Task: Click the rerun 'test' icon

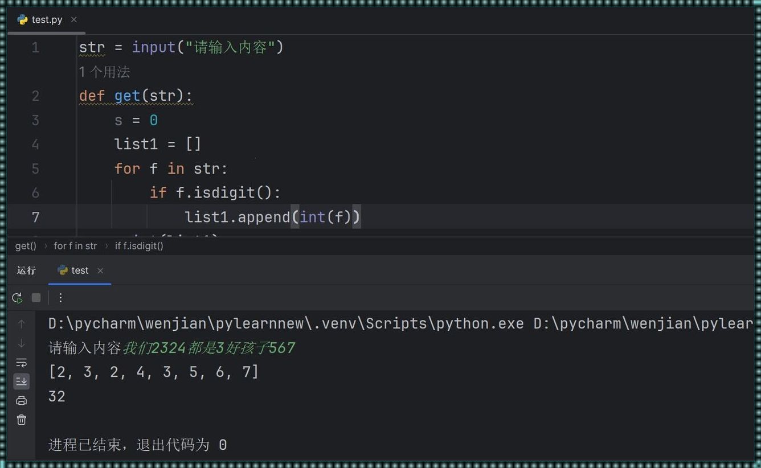Action: (18, 298)
